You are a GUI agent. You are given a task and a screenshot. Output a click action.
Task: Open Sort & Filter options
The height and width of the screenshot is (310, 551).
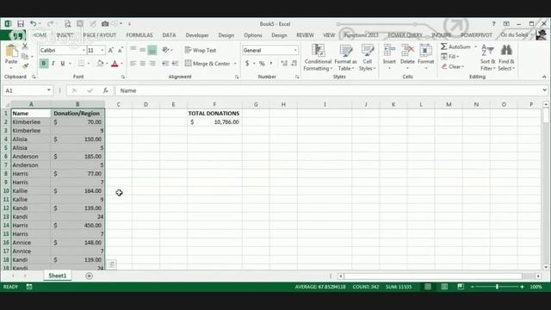[488, 58]
